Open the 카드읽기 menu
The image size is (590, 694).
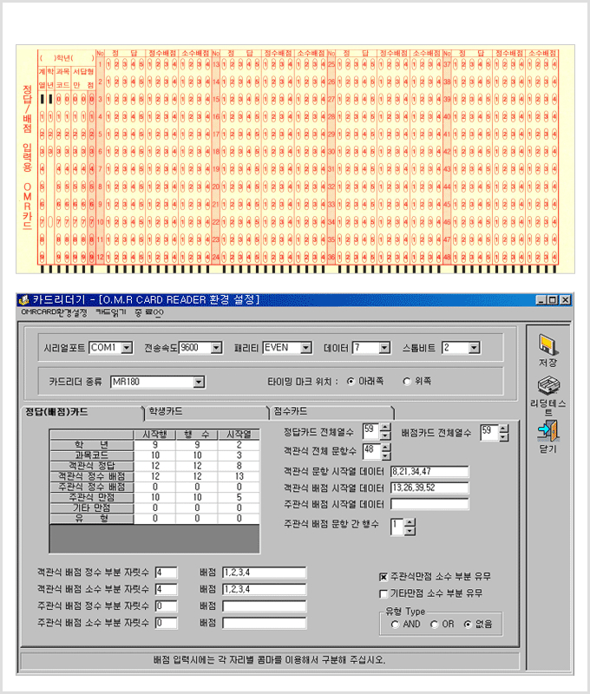coord(110,312)
